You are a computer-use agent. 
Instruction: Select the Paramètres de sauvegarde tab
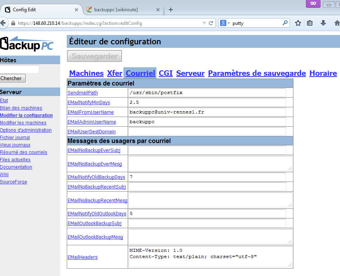tap(257, 73)
